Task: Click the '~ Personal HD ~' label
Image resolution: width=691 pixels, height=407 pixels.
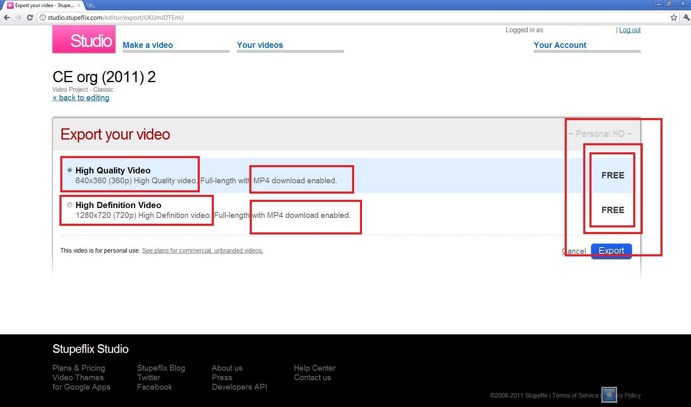Action: (600, 134)
